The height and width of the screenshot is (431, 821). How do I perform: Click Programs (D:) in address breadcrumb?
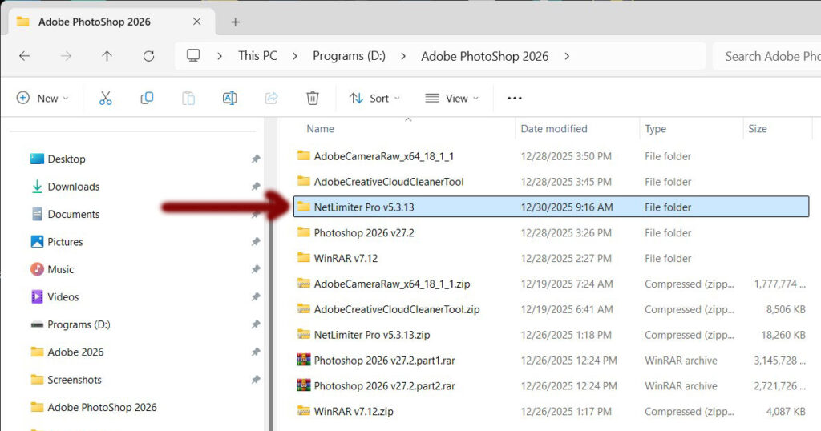pyautogui.click(x=349, y=56)
